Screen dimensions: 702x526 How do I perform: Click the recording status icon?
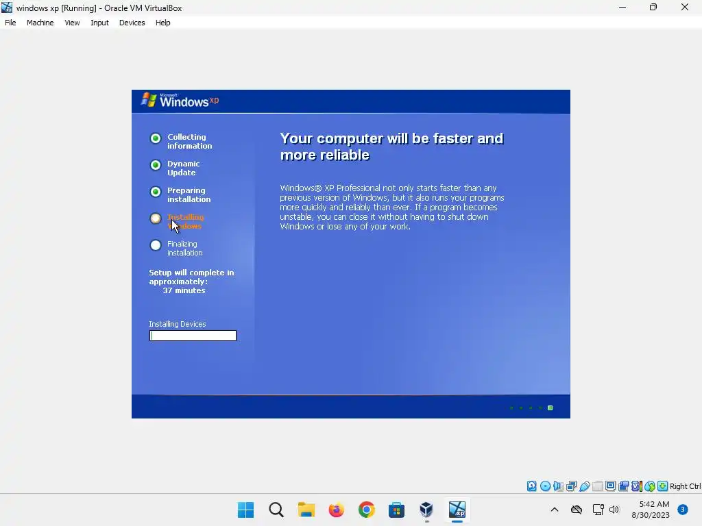click(623, 486)
